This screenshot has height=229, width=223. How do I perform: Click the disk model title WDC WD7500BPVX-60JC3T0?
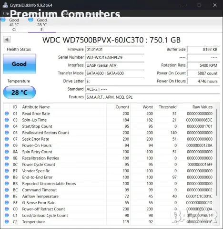pos(93,40)
